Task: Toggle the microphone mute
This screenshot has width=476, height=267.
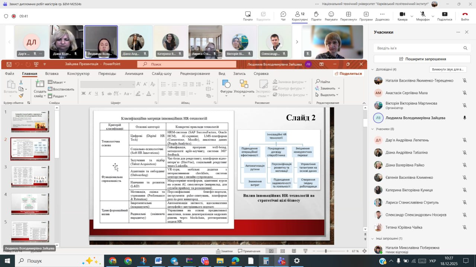Action: pos(422,16)
